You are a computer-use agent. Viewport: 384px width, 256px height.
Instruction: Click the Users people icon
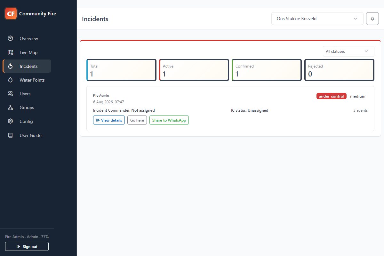(x=10, y=94)
